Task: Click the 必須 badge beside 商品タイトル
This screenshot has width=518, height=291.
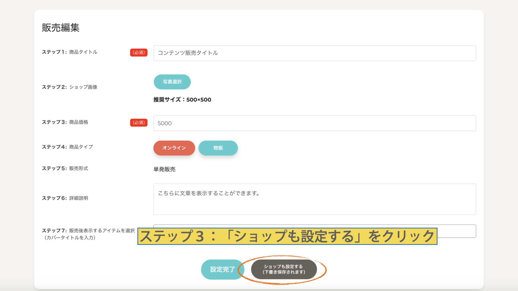Action: [139, 53]
